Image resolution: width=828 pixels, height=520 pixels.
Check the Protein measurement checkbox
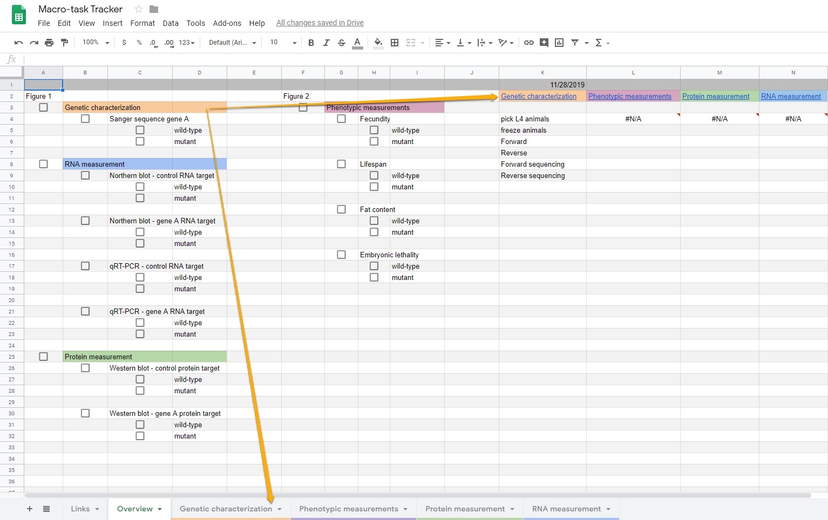point(44,357)
